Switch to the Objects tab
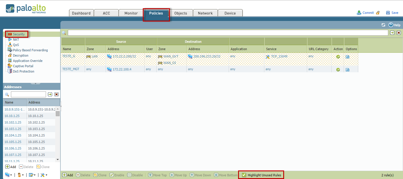The width and height of the screenshot is (403, 179). (x=181, y=13)
